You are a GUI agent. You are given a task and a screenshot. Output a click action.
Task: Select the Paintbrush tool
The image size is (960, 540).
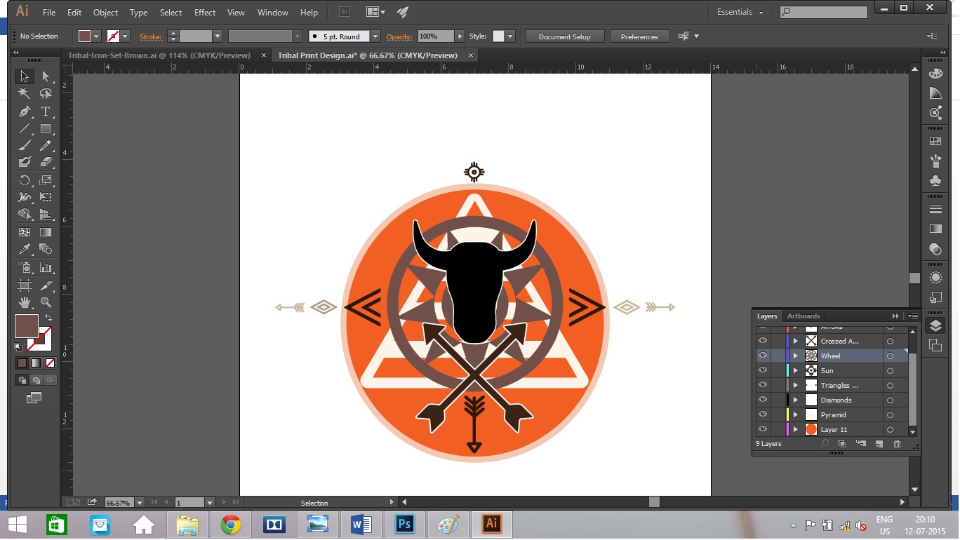click(x=25, y=145)
